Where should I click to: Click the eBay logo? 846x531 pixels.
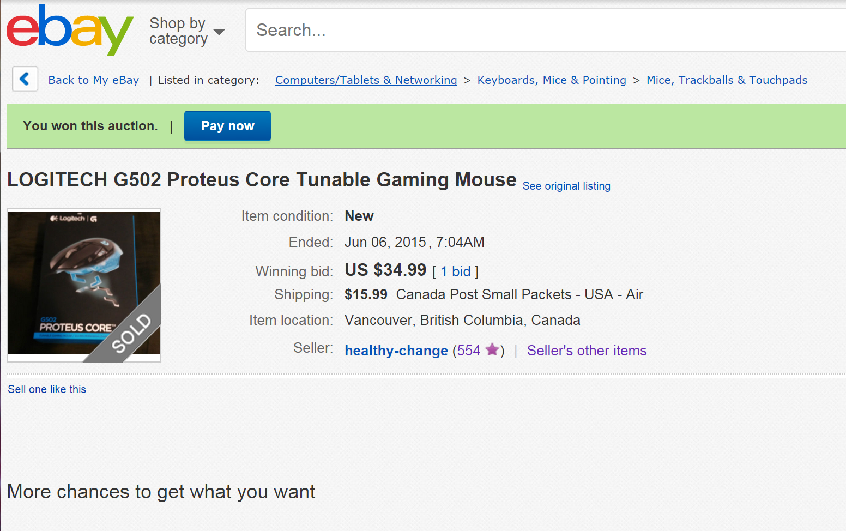[69, 29]
